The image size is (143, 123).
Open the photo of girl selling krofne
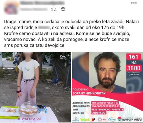click(35, 87)
